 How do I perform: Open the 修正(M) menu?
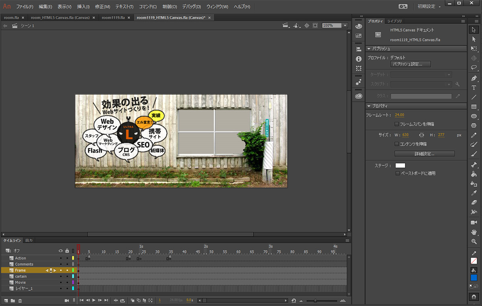(102, 7)
